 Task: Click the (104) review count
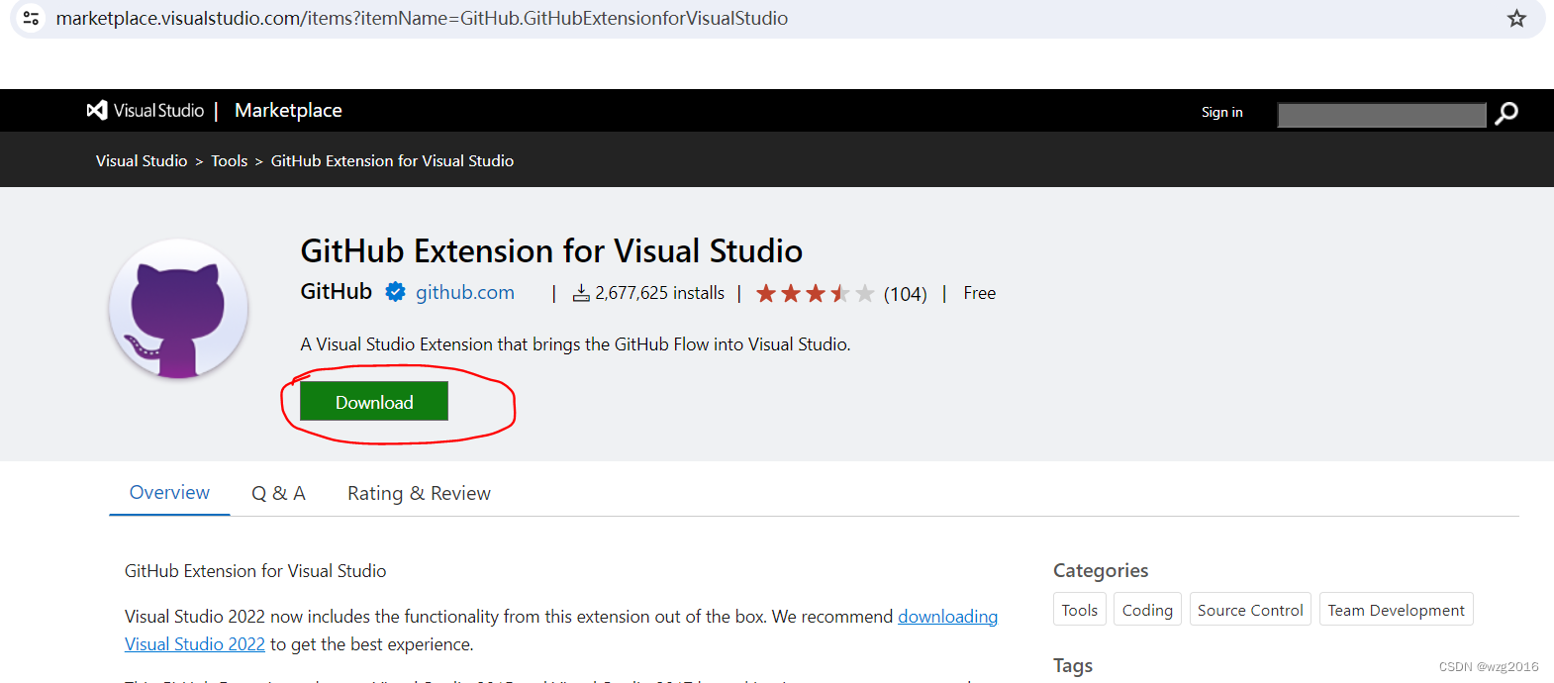[x=905, y=294]
